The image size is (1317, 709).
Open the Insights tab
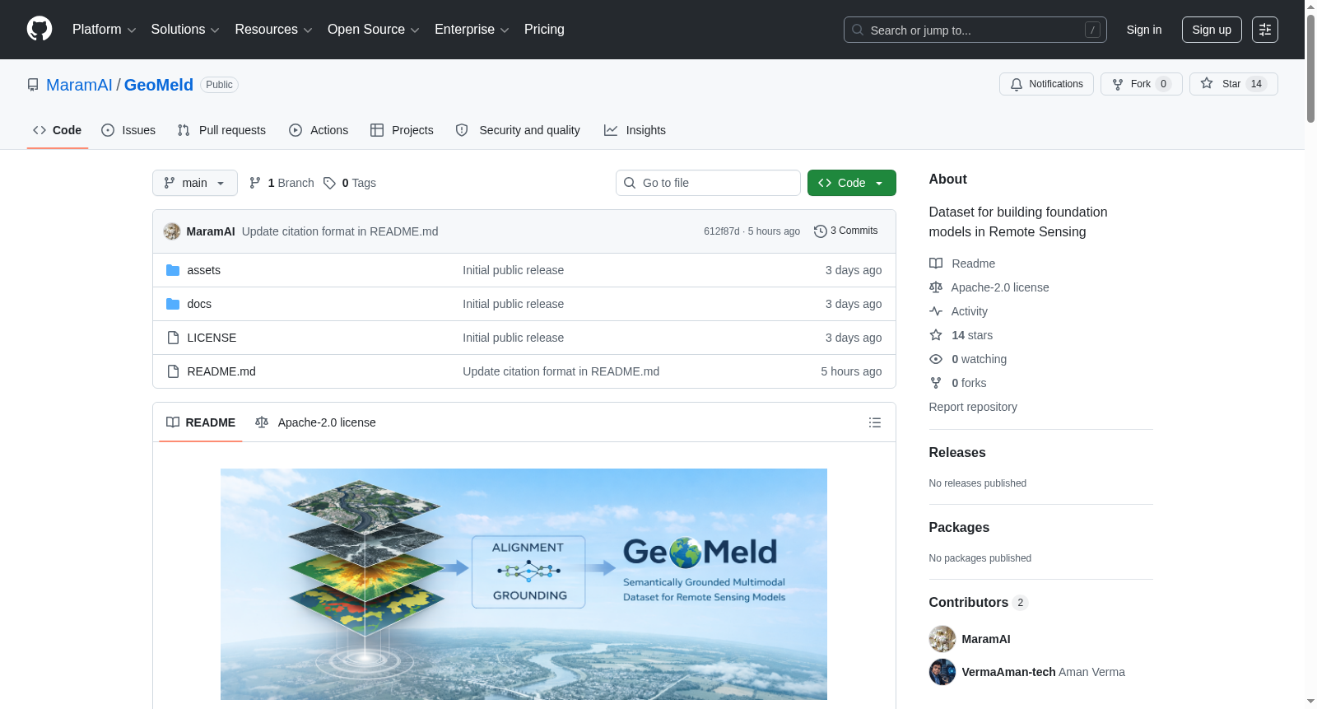click(x=635, y=130)
